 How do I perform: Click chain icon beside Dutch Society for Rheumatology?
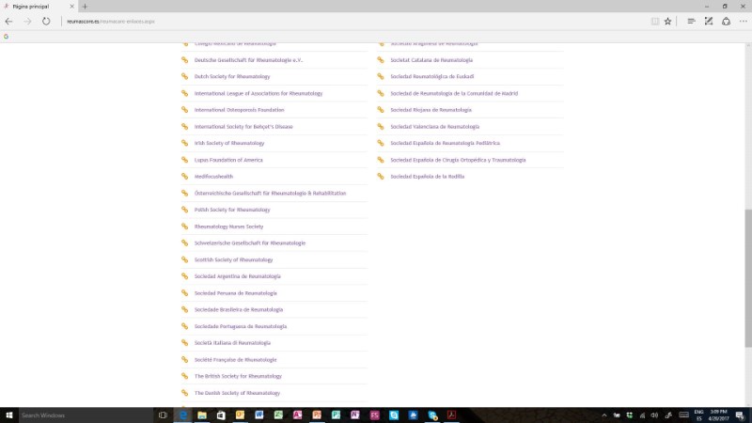pyautogui.click(x=184, y=76)
